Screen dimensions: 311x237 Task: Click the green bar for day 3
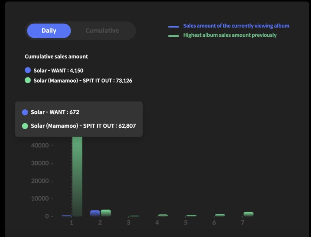coord(134,216)
